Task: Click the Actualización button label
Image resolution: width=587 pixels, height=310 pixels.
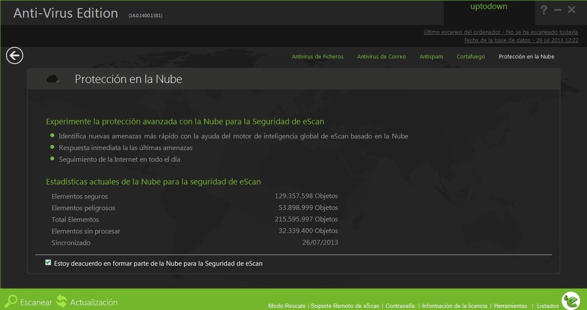Action: tap(94, 302)
